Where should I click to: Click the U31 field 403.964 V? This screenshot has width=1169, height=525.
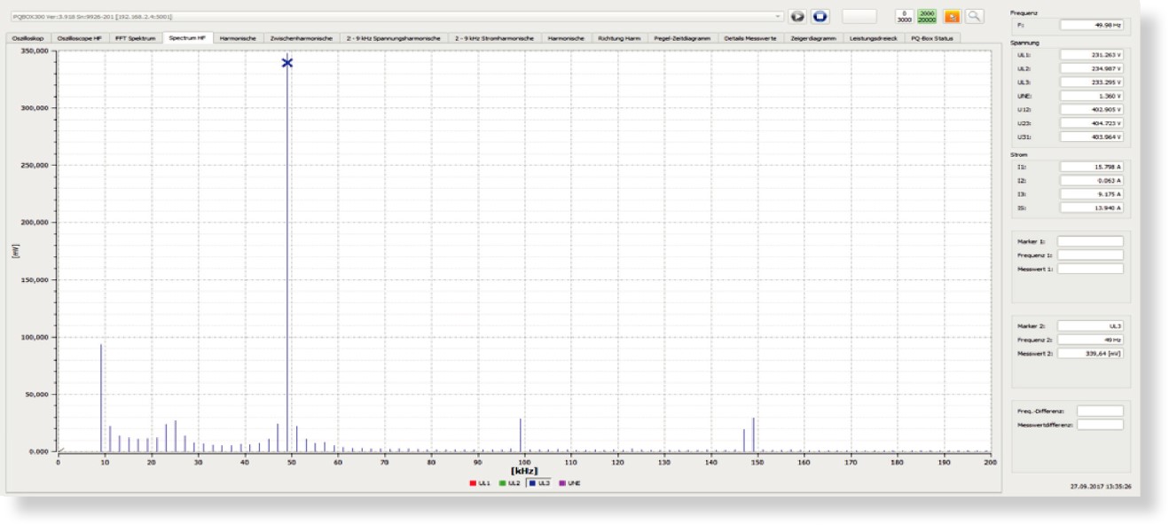(1092, 137)
